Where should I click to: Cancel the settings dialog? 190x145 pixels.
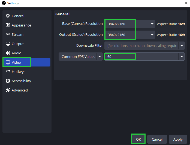pyautogui.click(x=157, y=139)
